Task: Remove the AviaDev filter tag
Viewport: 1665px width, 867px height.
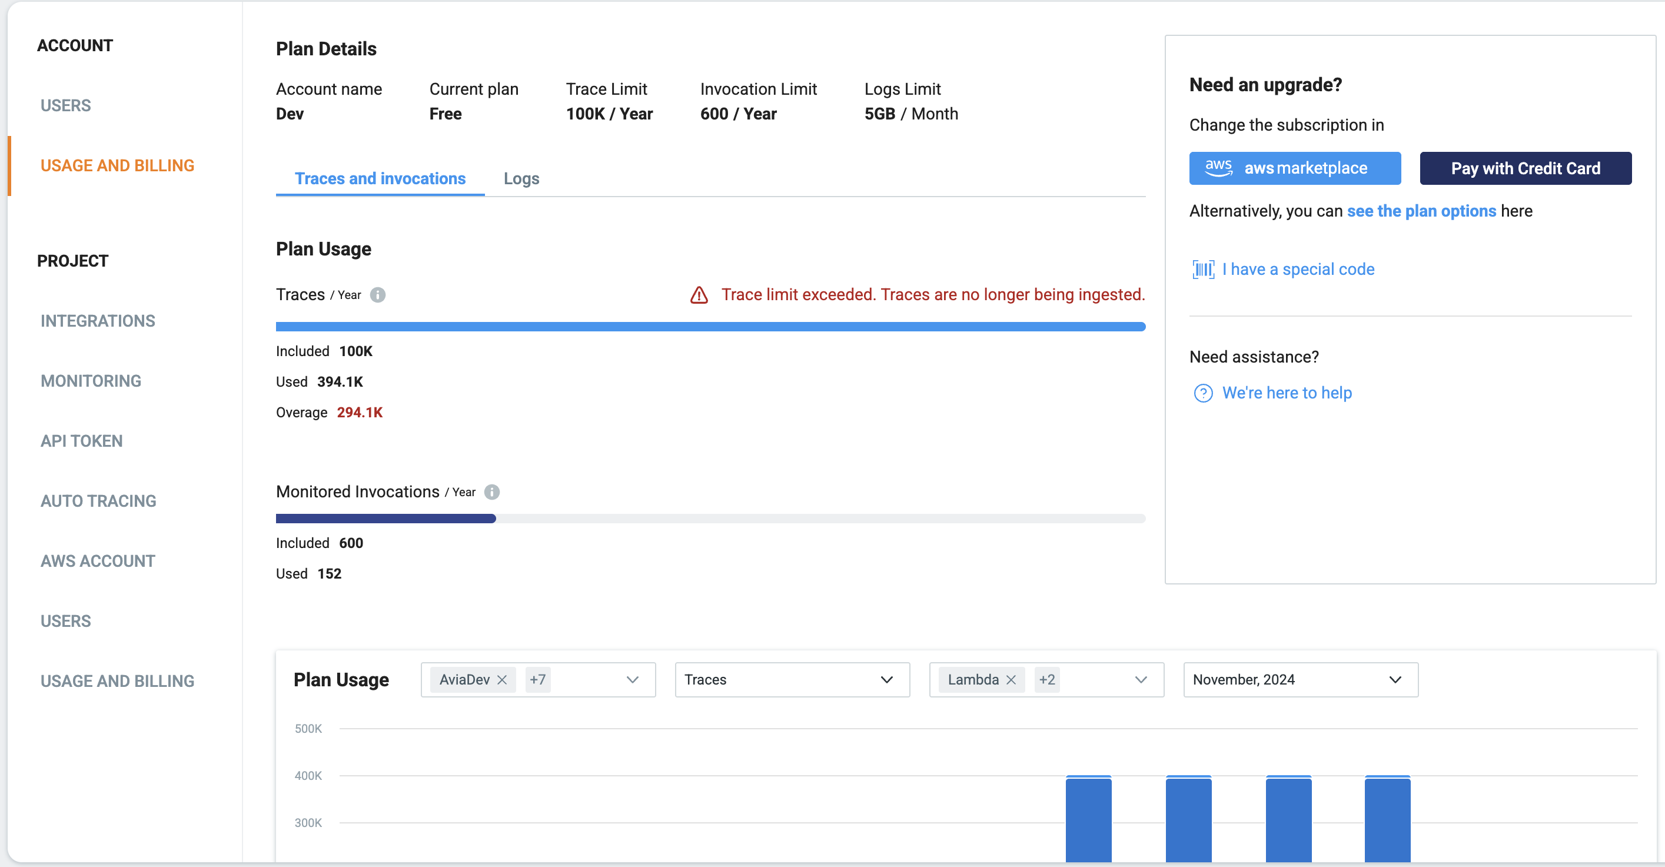Action: point(501,679)
